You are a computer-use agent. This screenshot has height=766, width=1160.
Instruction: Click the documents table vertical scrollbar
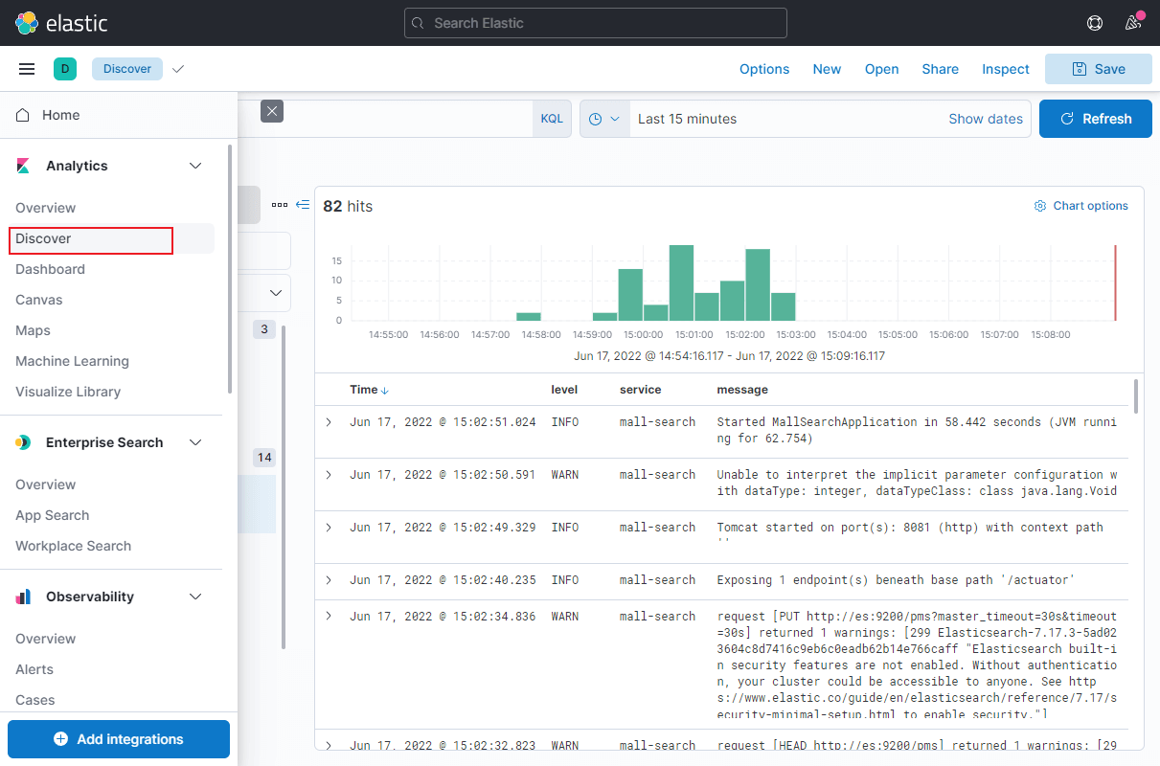[x=1136, y=395]
